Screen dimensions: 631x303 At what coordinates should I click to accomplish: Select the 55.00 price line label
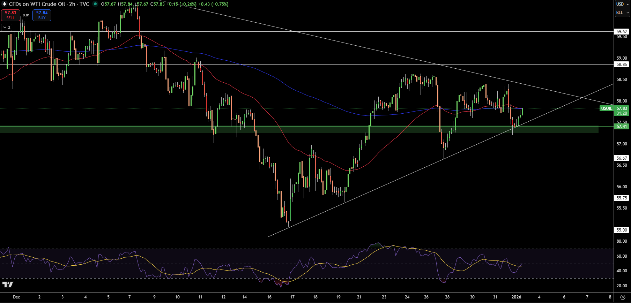622,230
